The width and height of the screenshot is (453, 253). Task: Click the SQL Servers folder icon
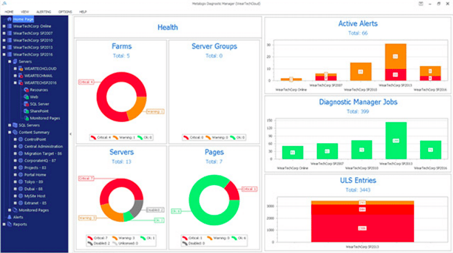(x=15, y=125)
